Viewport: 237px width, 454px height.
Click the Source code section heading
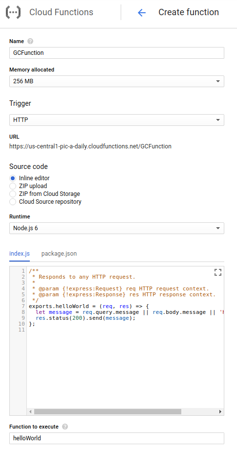[x=28, y=167]
